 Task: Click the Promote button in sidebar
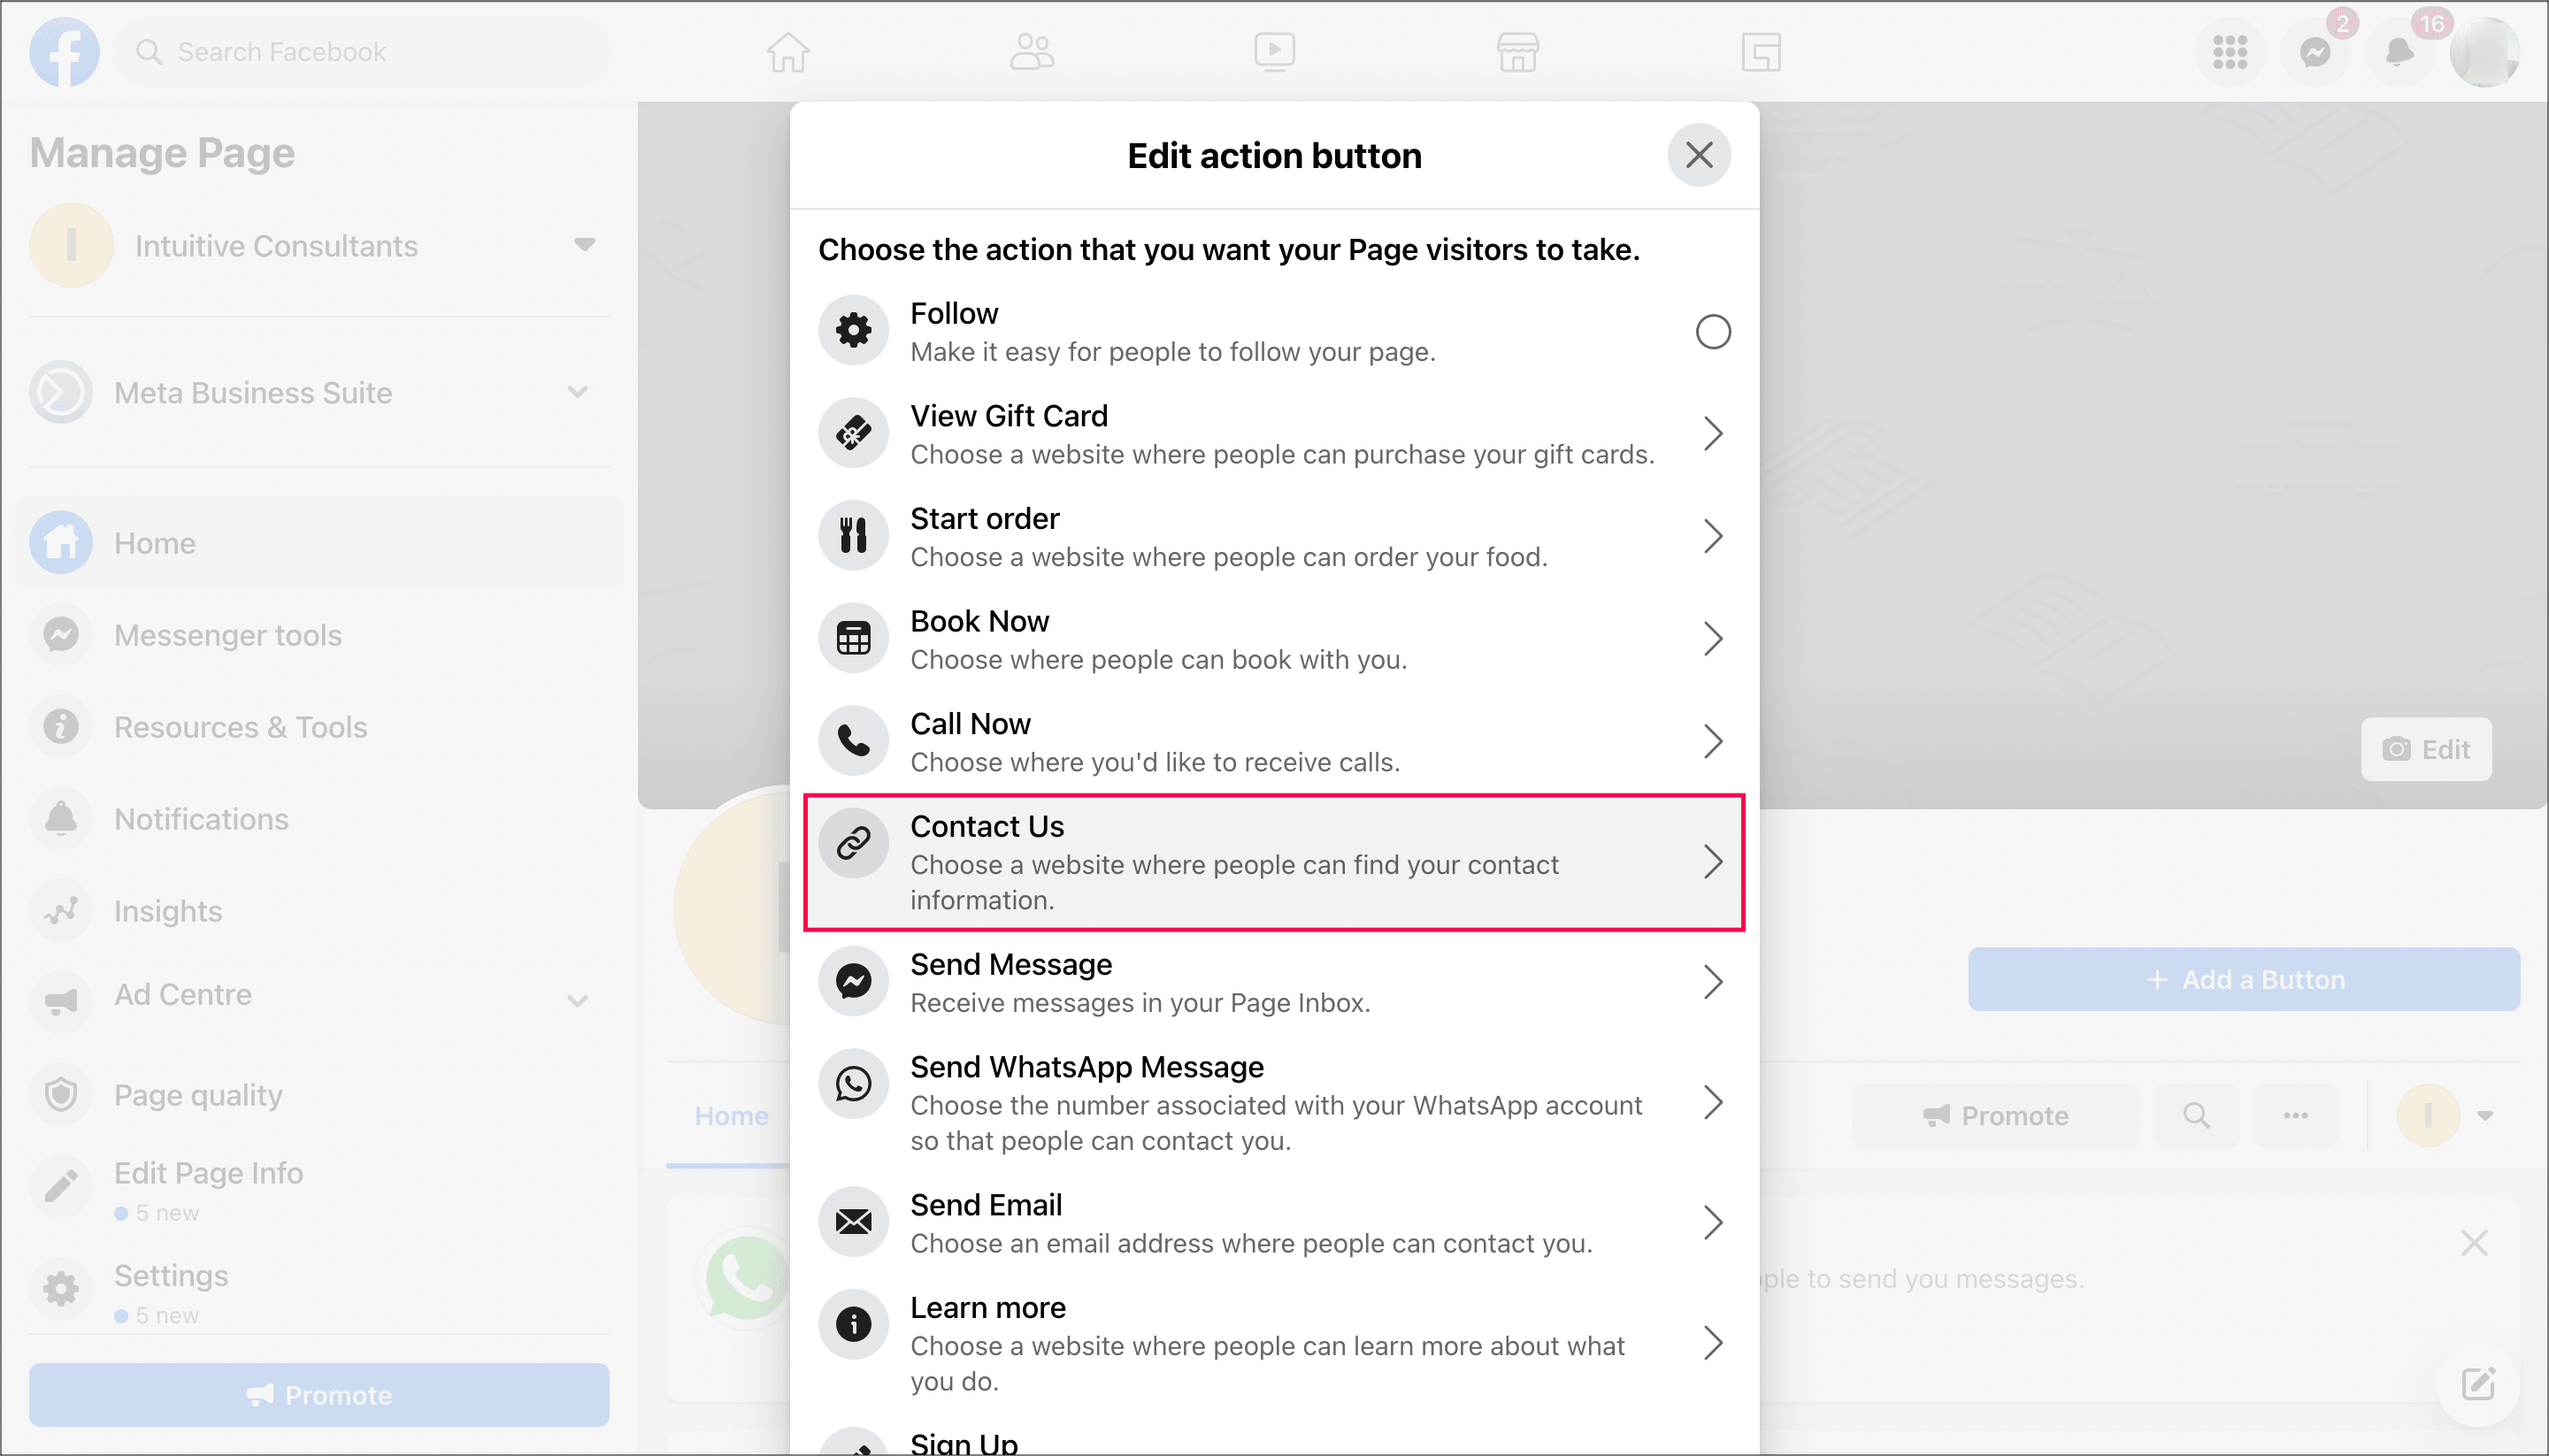(x=319, y=1394)
